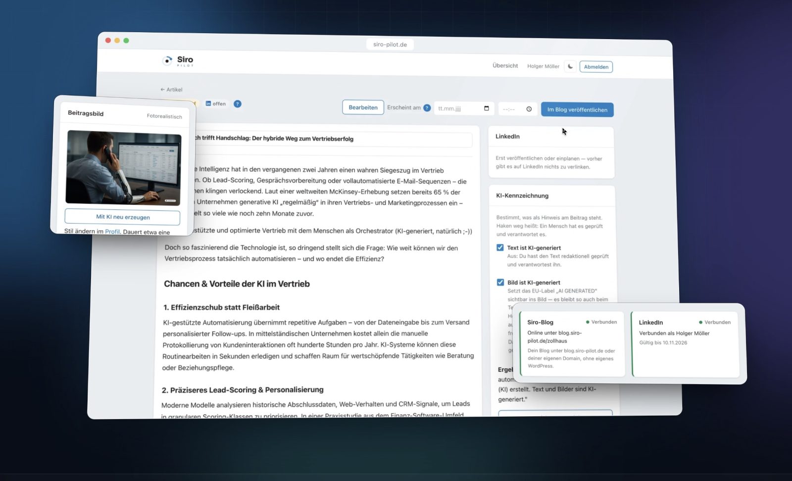Viewport: 792px width, 481px height.
Task: Click the Siro Pilot logo
Action: tap(178, 61)
